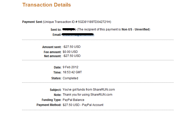Click the Email: field label
The image size is (175, 113).
(x=57, y=34)
